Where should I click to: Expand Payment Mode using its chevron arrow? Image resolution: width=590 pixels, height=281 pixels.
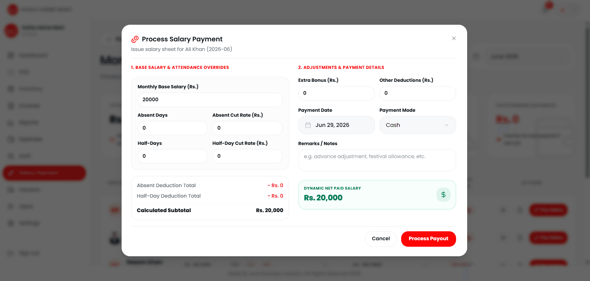pyautogui.click(x=446, y=125)
